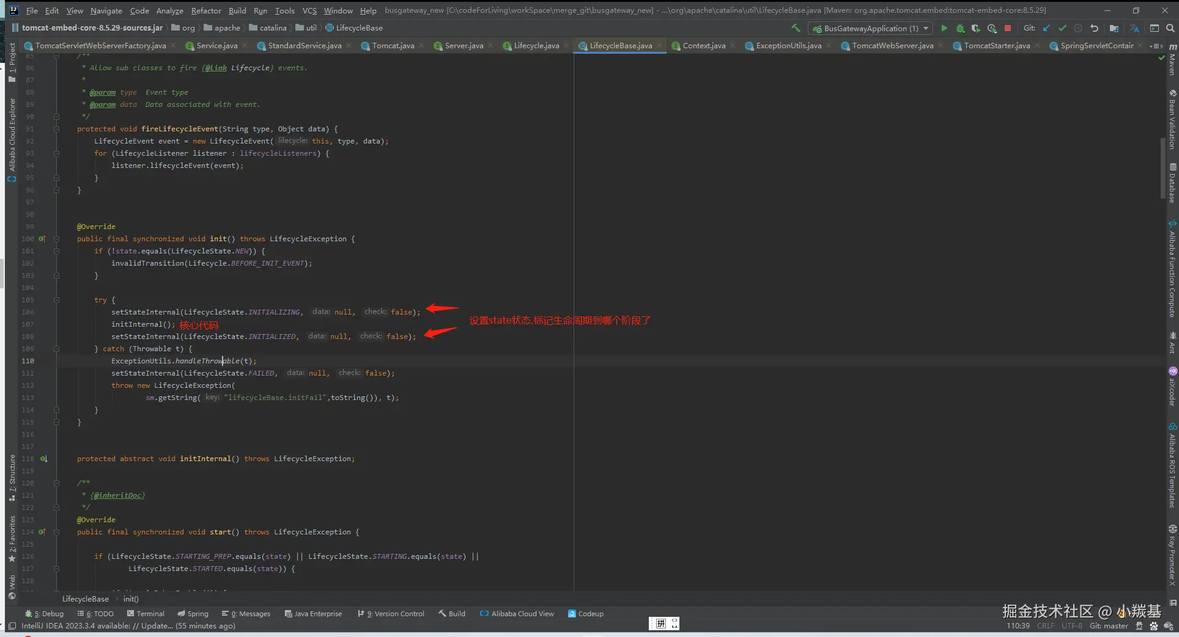Viewport: 1179px width, 637px height.
Task: Open the Project tool window
Action: click(12, 62)
